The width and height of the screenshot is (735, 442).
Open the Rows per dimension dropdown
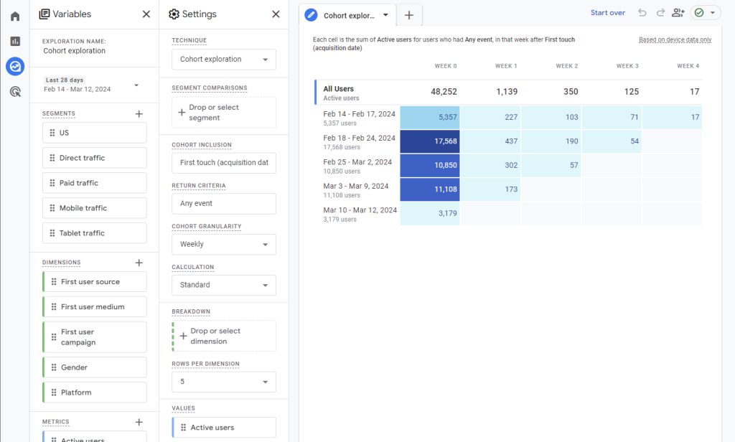(224, 382)
